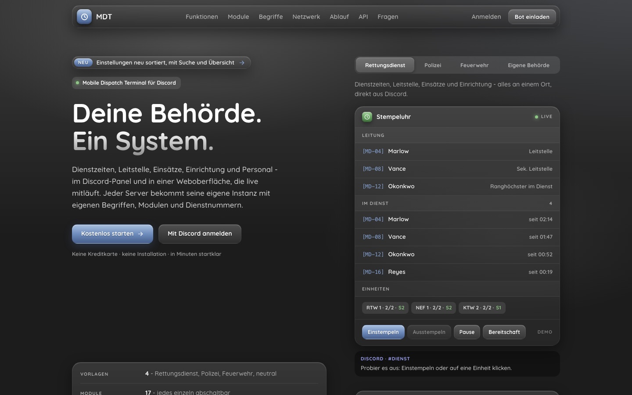Click the VORLAGEN row in the stats card
Screen dimensions: 632x395
199,374
